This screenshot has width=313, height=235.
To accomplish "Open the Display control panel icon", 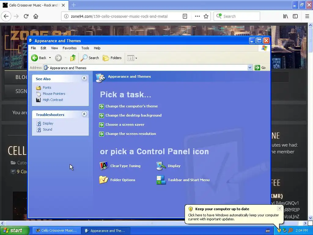I will [x=169, y=166].
